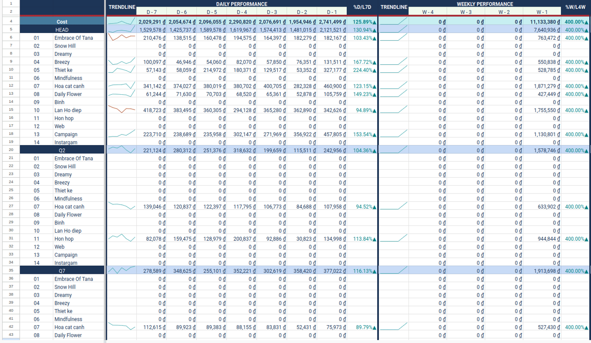Select the HEAD section header cell

click(62, 29)
